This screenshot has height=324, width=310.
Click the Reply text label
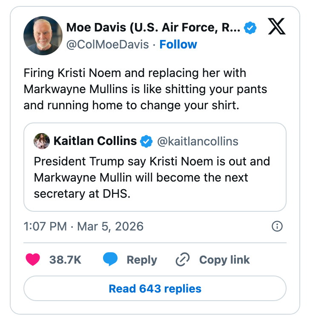pos(142,260)
